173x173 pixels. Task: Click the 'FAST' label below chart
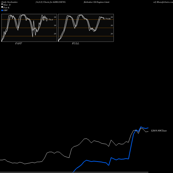(18, 44)
